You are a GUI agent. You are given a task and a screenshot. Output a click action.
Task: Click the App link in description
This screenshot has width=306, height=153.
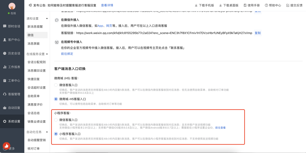[100, 26]
